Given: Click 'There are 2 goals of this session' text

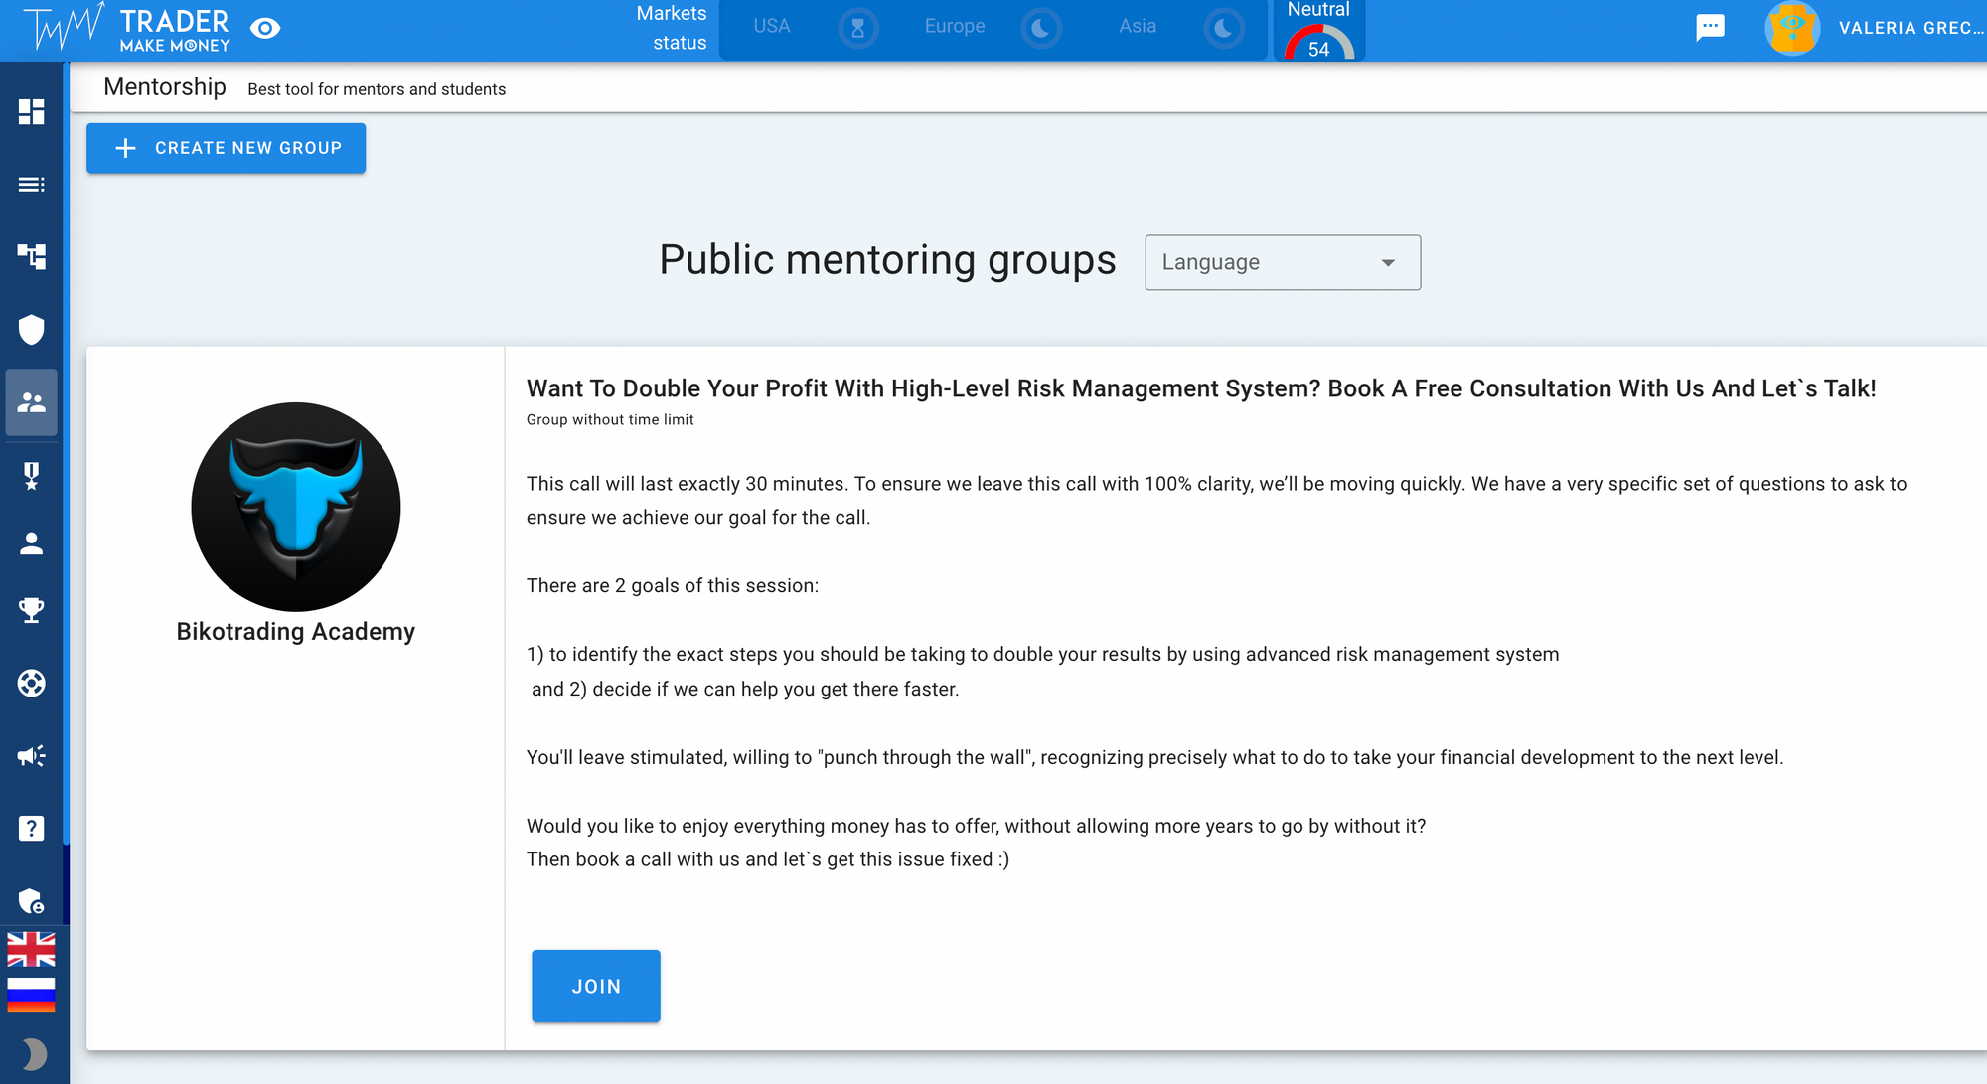Looking at the screenshot, I should click(673, 586).
